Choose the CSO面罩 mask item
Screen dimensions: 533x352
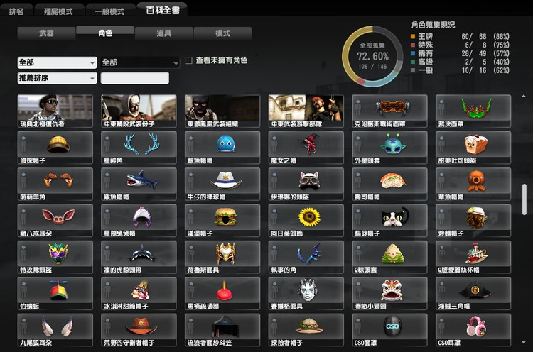point(389,330)
